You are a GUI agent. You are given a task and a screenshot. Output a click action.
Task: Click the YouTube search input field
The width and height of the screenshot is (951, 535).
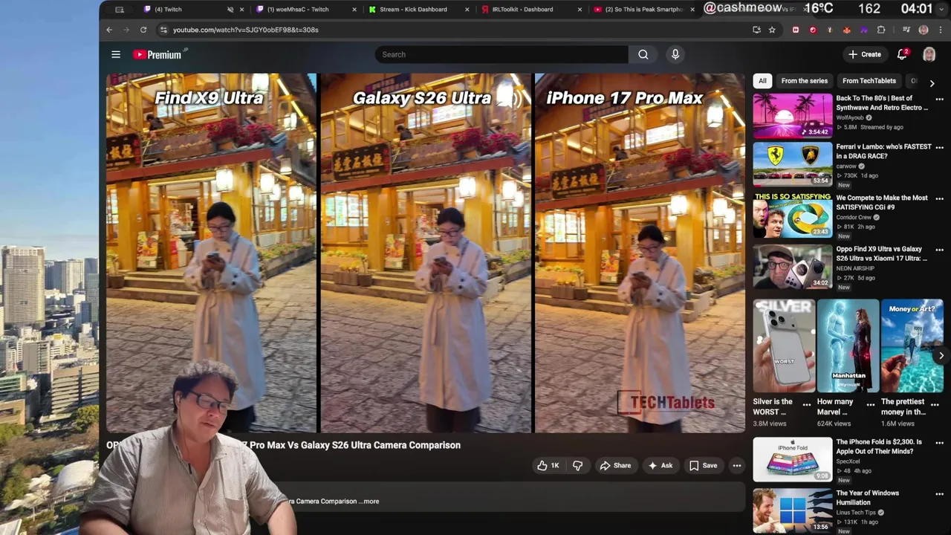(x=502, y=54)
